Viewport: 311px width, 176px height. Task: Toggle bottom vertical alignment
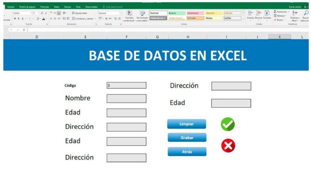59,13
